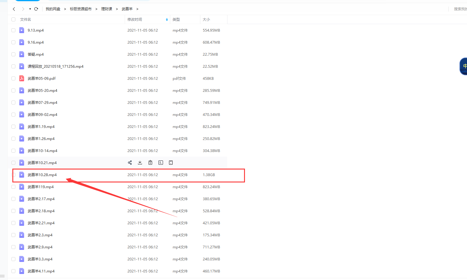Click the red PDF icon of 武慕羊05-09.pdf
This screenshot has height=280, width=467.
22,78
